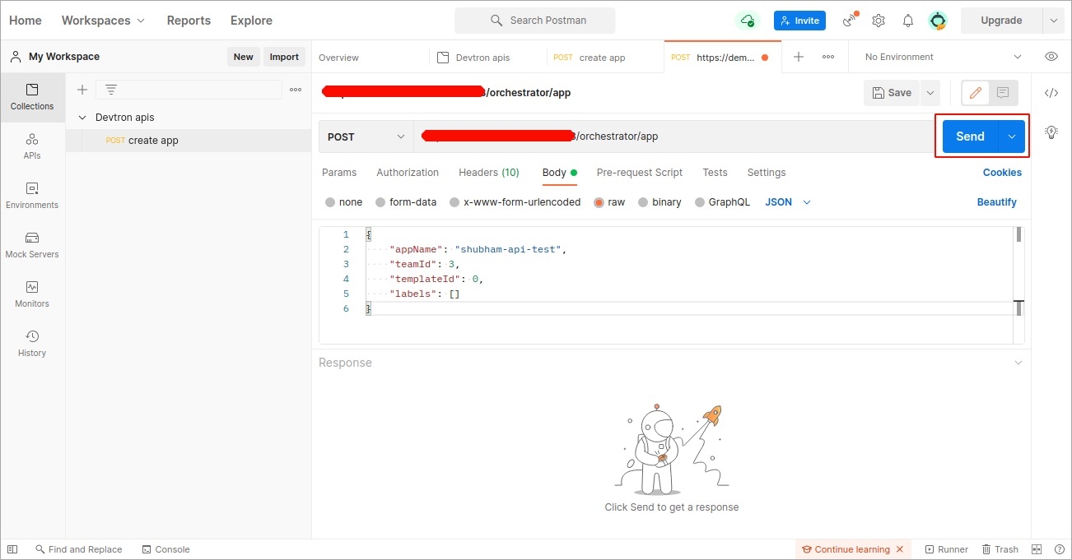The image size is (1072, 560).
Task: Open the code snippet panel icon
Action: pyautogui.click(x=1051, y=93)
